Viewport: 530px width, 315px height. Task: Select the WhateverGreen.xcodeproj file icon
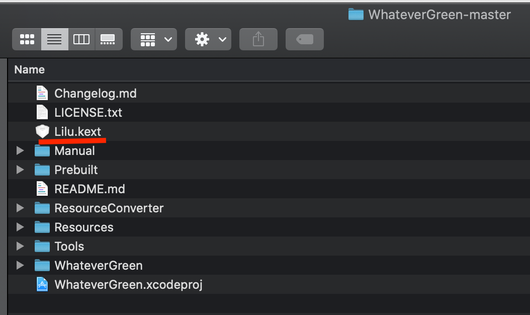click(x=42, y=284)
